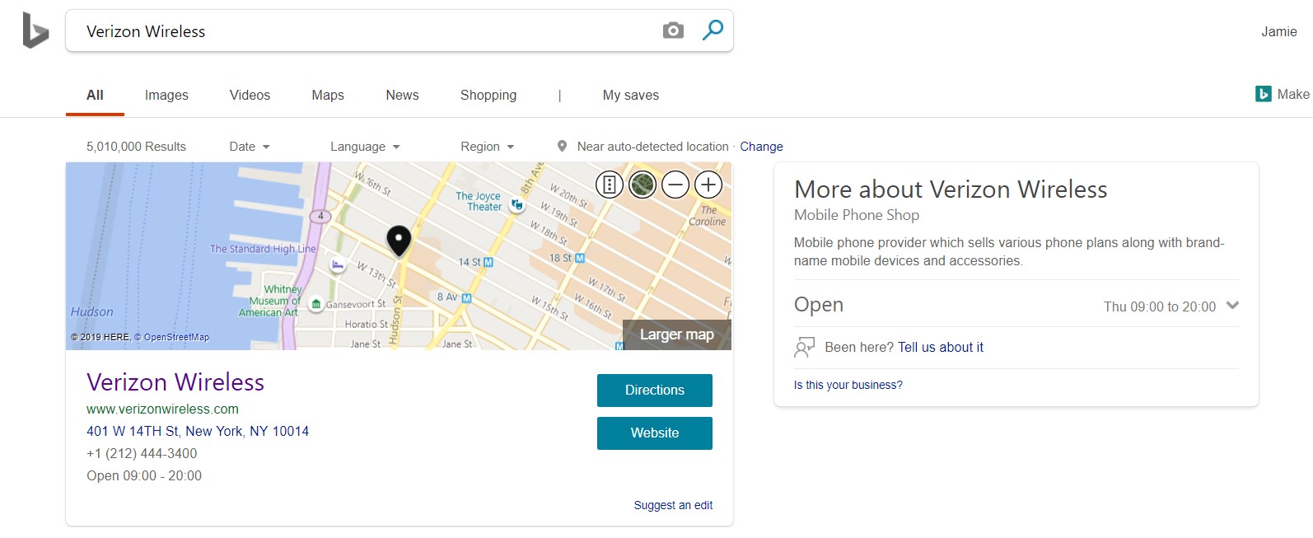
Task: Open My saves
Action: [631, 95]
